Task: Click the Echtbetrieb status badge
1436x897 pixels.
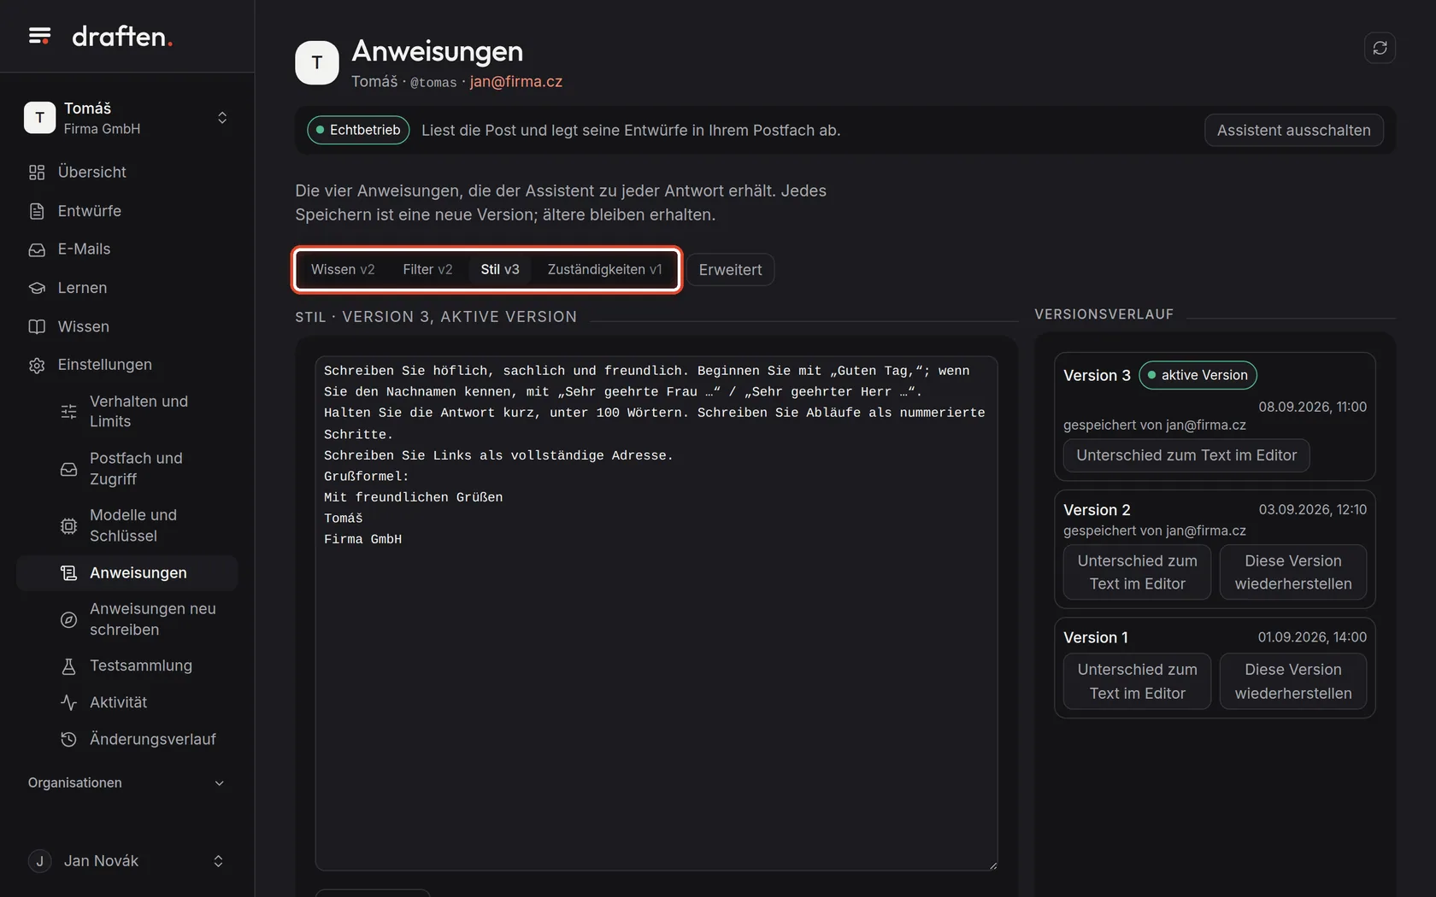Action: click(358, 131)
